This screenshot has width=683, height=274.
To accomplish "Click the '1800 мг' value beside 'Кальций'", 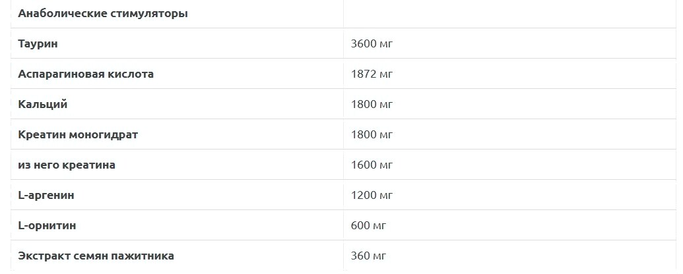I will tap(372, 105).
